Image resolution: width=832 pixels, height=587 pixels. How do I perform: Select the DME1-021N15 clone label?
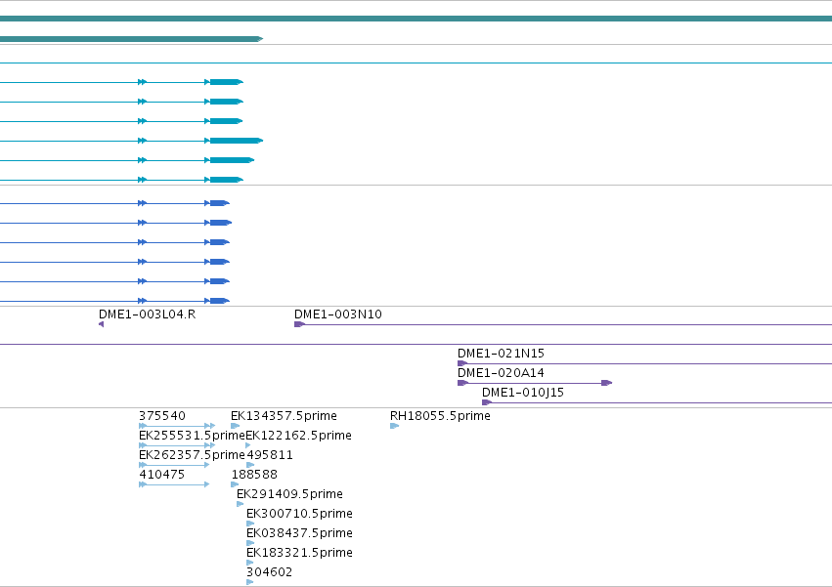pyautogui.click(x=501, y=354)
